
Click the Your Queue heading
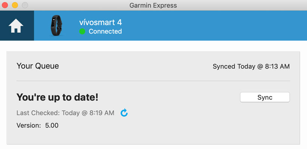pos(38,66)
